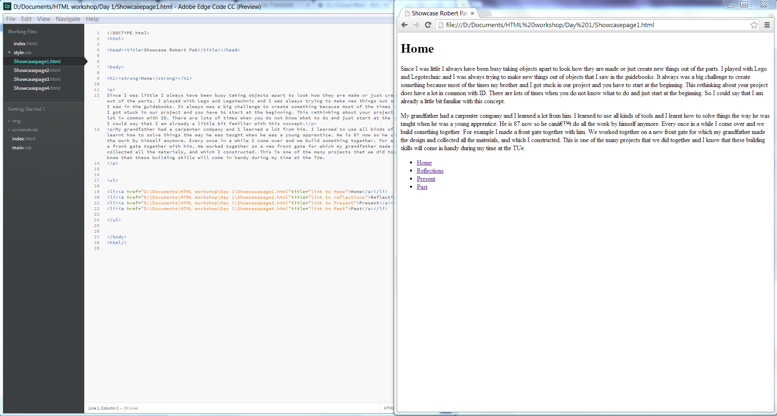The width and height of the screenshot is (777, 416).
Task: Click the browser back arrow
Action: 404,25
